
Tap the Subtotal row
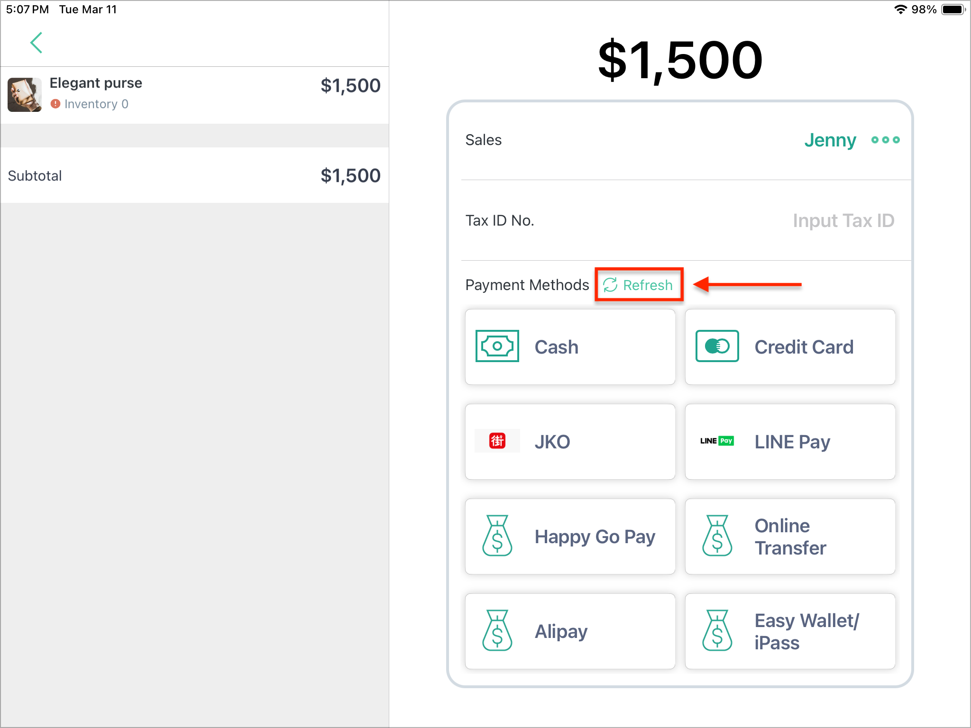tap(194, 175)
